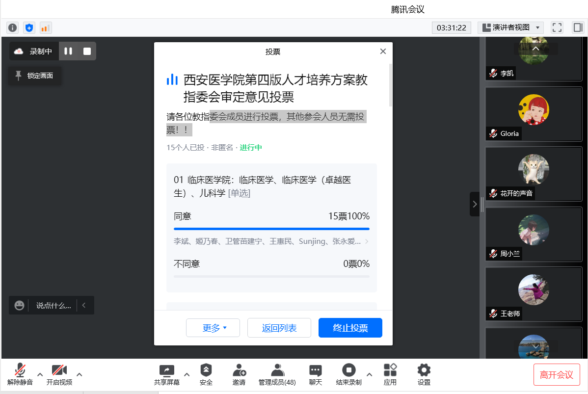Toggle the side panel layout icon
Viewport: 588px width, 394px height.
pyautogui.click(x=577, y=27)
